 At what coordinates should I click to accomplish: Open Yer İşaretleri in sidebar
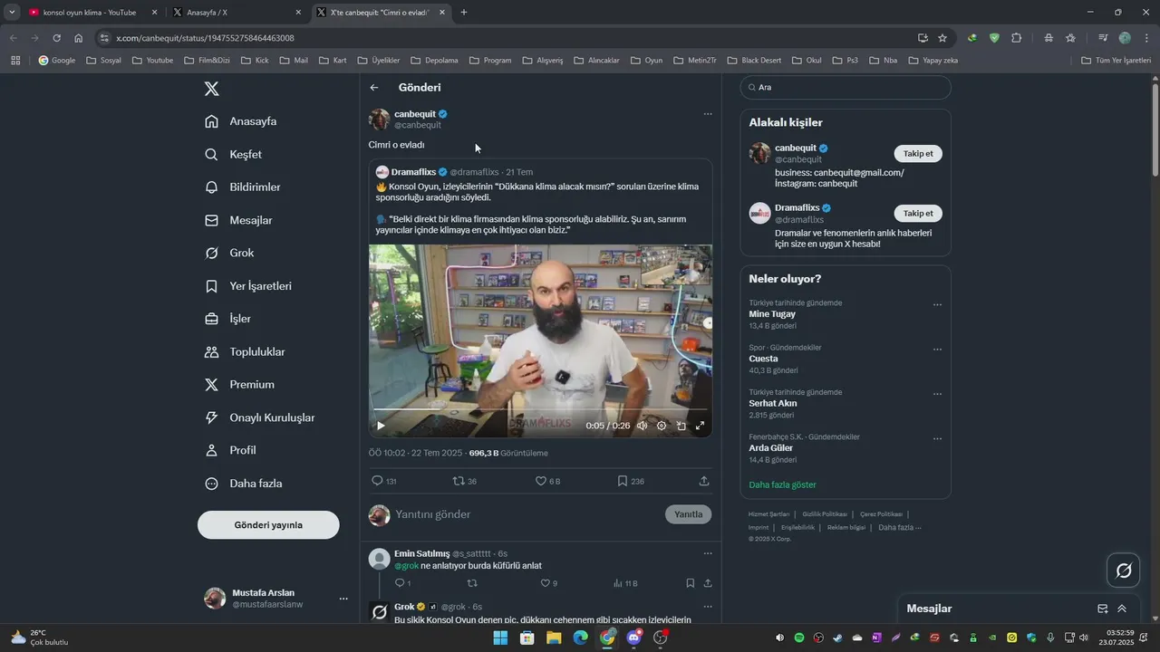tap(248, 286)
